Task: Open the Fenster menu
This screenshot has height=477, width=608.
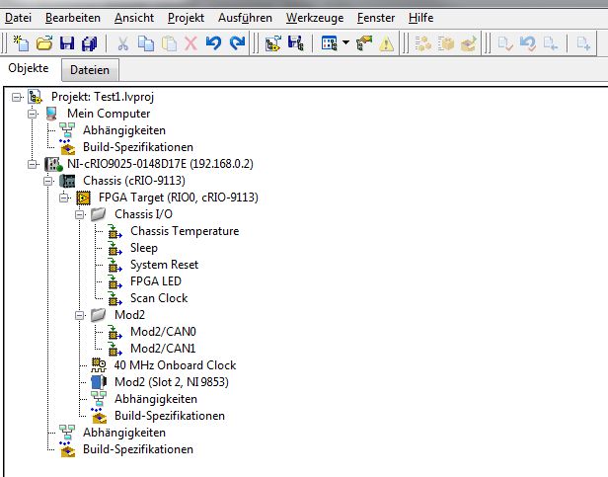Action: (x=376, y=18)
